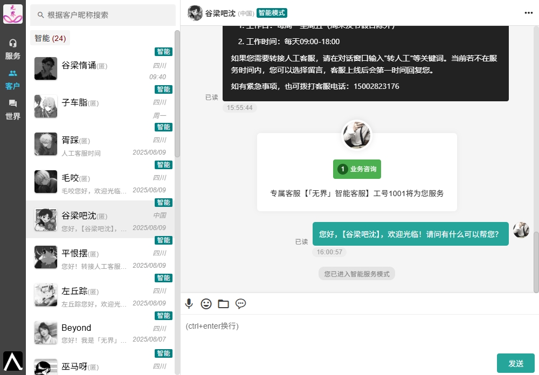
Task: Click the 您已进入智能服务模式 notice
Action: pyautogui.click(x=357, y=274)
